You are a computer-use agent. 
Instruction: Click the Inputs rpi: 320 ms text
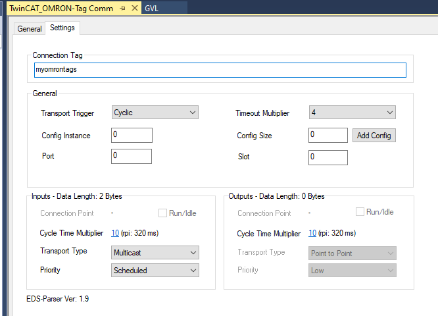pos(139,233)
